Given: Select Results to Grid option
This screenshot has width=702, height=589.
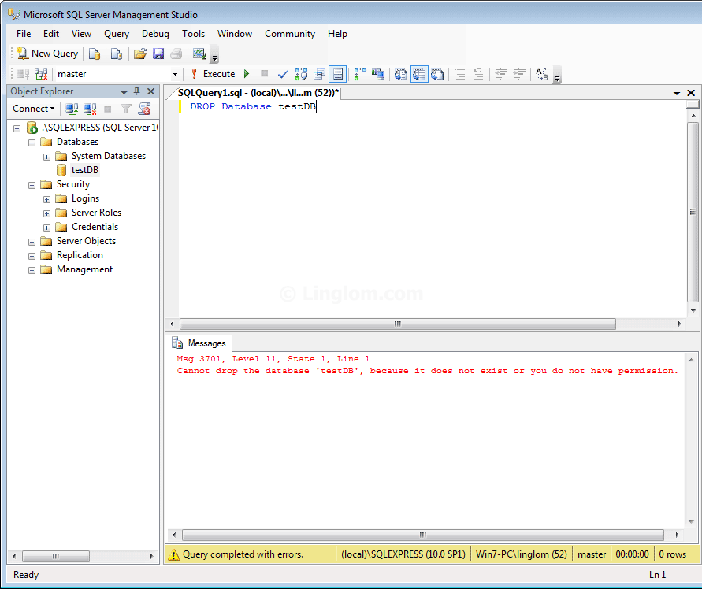Looking at the screenshot, I should (419, 74).
